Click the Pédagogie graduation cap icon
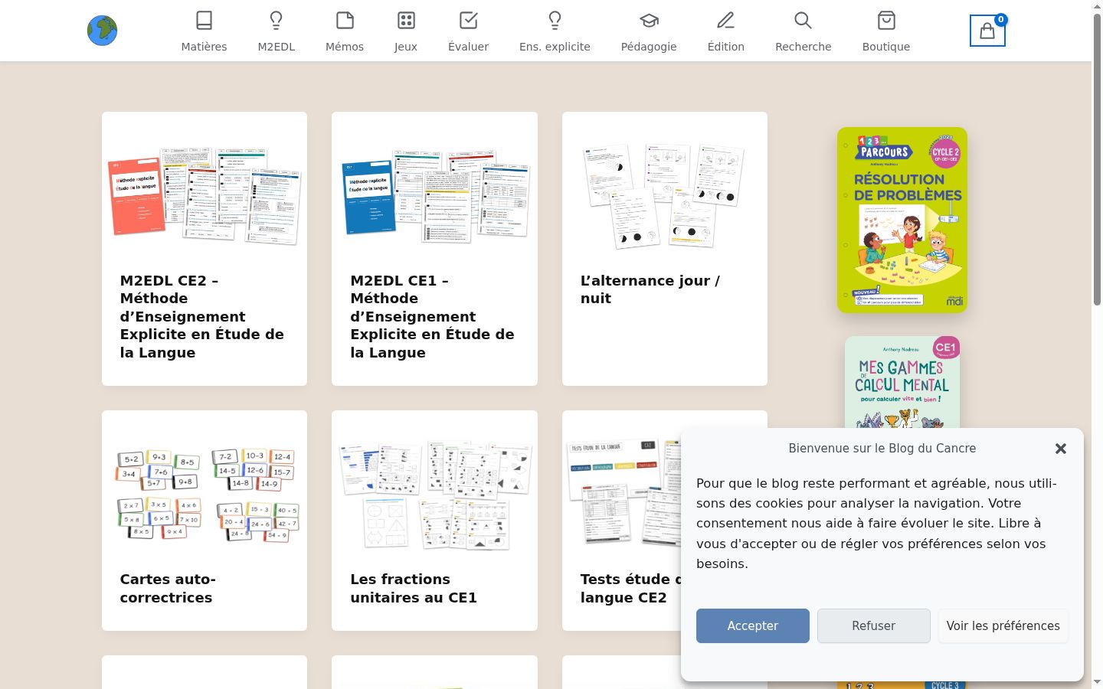Screen dimensions: 1103x689 (649, 20)
